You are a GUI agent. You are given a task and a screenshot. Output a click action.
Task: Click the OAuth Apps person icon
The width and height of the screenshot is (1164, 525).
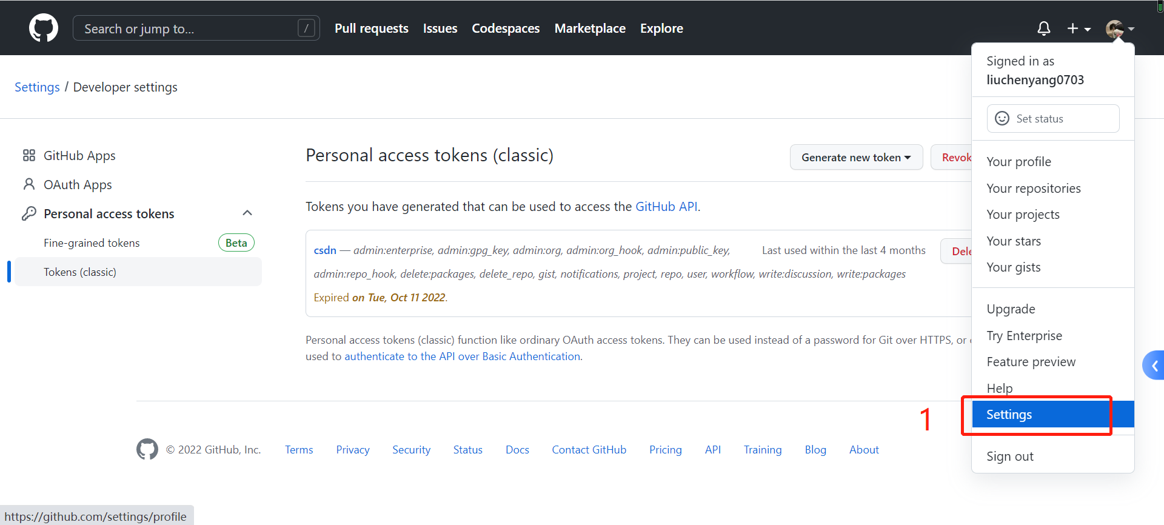click(x=28, y=184)
